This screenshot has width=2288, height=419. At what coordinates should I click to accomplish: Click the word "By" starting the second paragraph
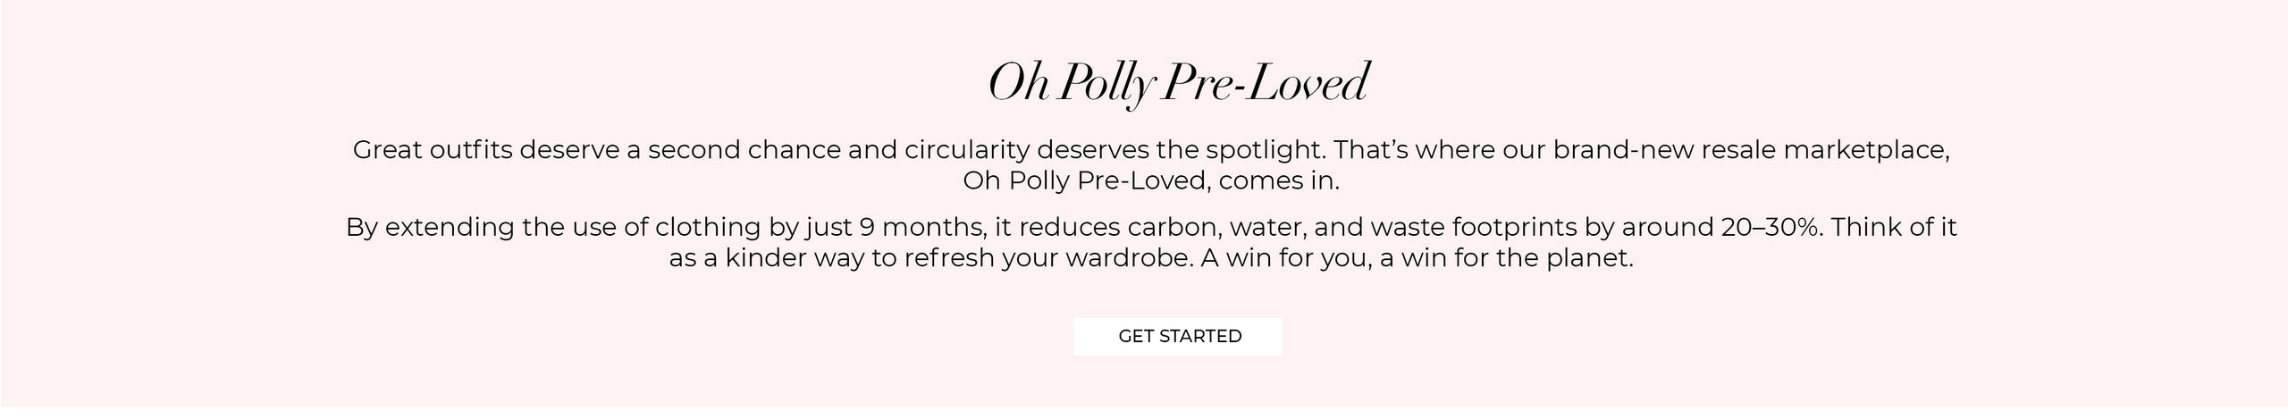361,227
